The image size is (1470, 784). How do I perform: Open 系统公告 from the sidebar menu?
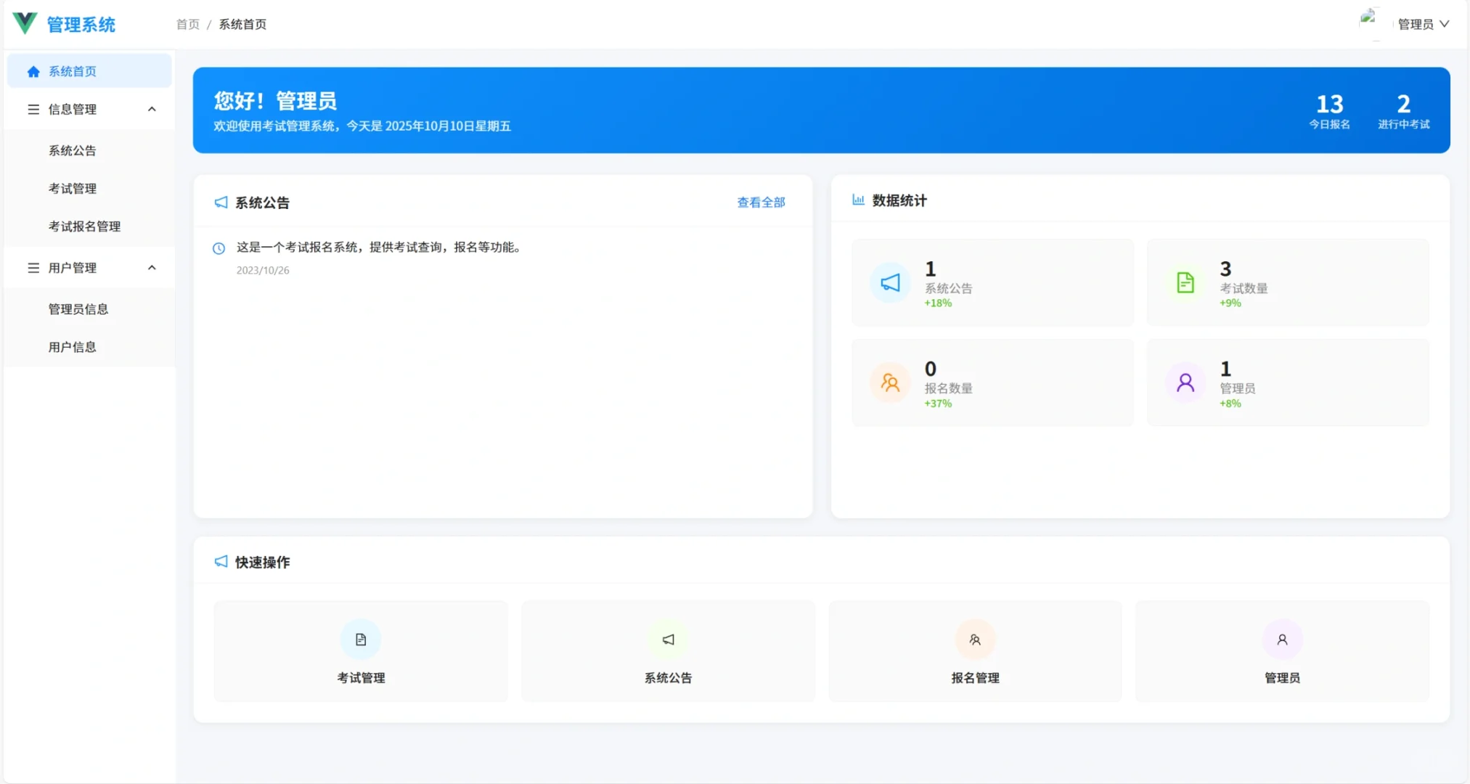coord(71,150)
